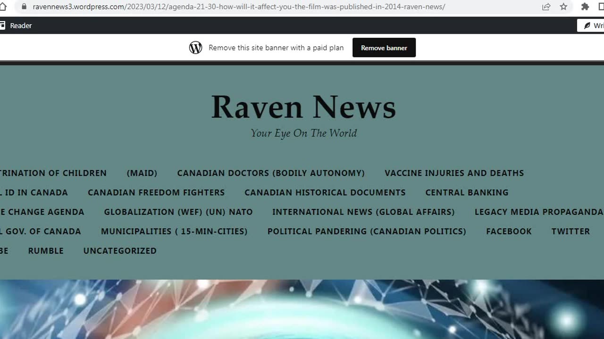Click the address bar URL

click(239, 7)
